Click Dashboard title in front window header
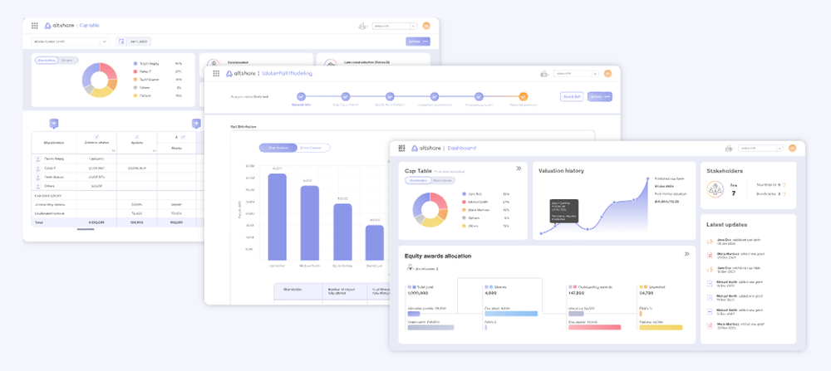The height and width of the screenshot is (371, 831). [x=461, y=149]
